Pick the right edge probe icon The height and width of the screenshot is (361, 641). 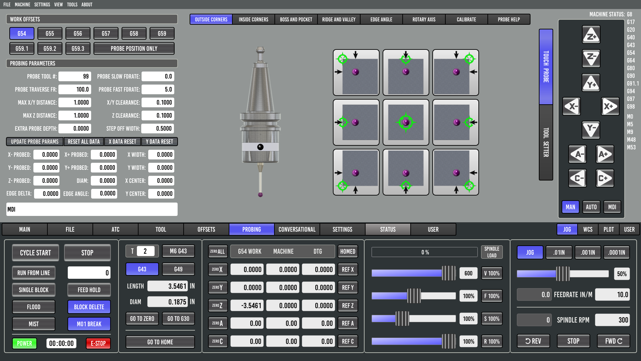click(455, 122)
